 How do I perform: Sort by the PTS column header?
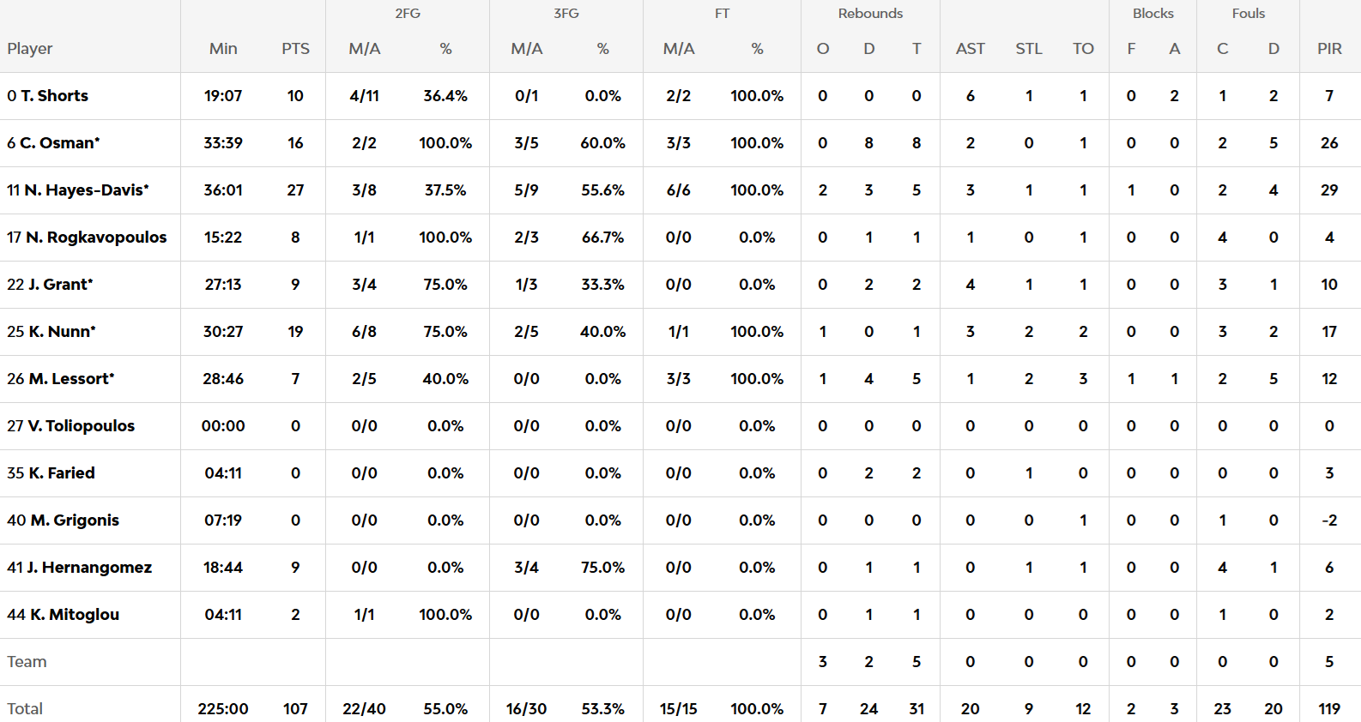(x=295, y=49)
